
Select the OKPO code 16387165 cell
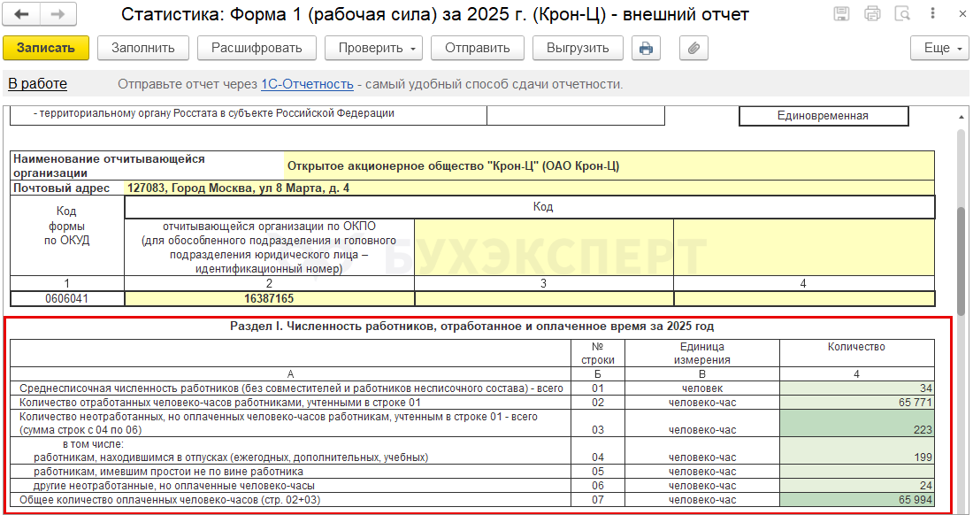tap(269, 298)
